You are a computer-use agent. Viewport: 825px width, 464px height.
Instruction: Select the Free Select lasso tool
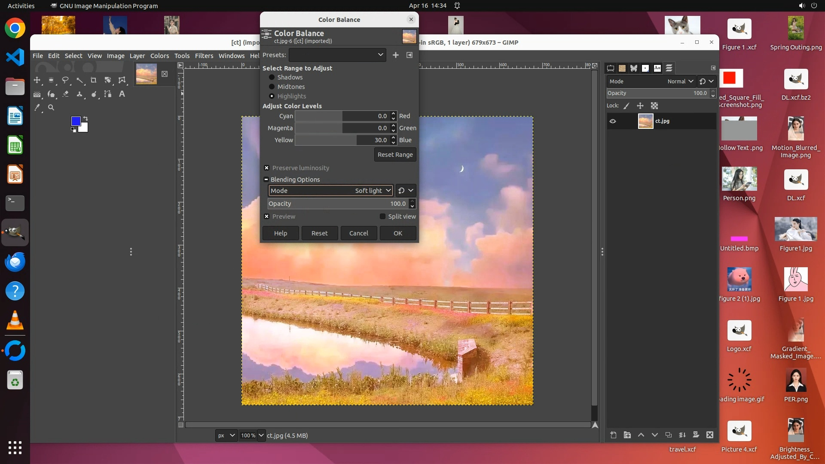coord(65,80)
